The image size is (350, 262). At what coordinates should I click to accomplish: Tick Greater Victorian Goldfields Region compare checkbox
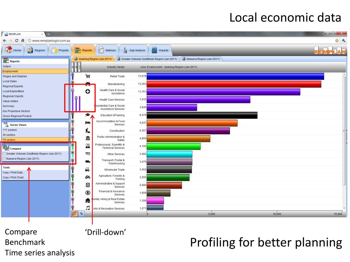[x=4, y=154]
